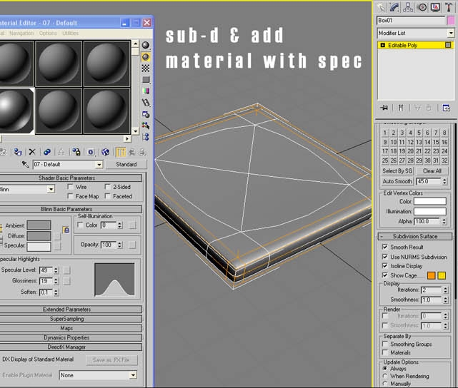This screenshot has width=458, height=388.
Task: Click Select by Material icon
Action: 146,126
